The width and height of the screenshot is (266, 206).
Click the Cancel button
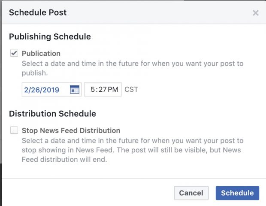191,193
